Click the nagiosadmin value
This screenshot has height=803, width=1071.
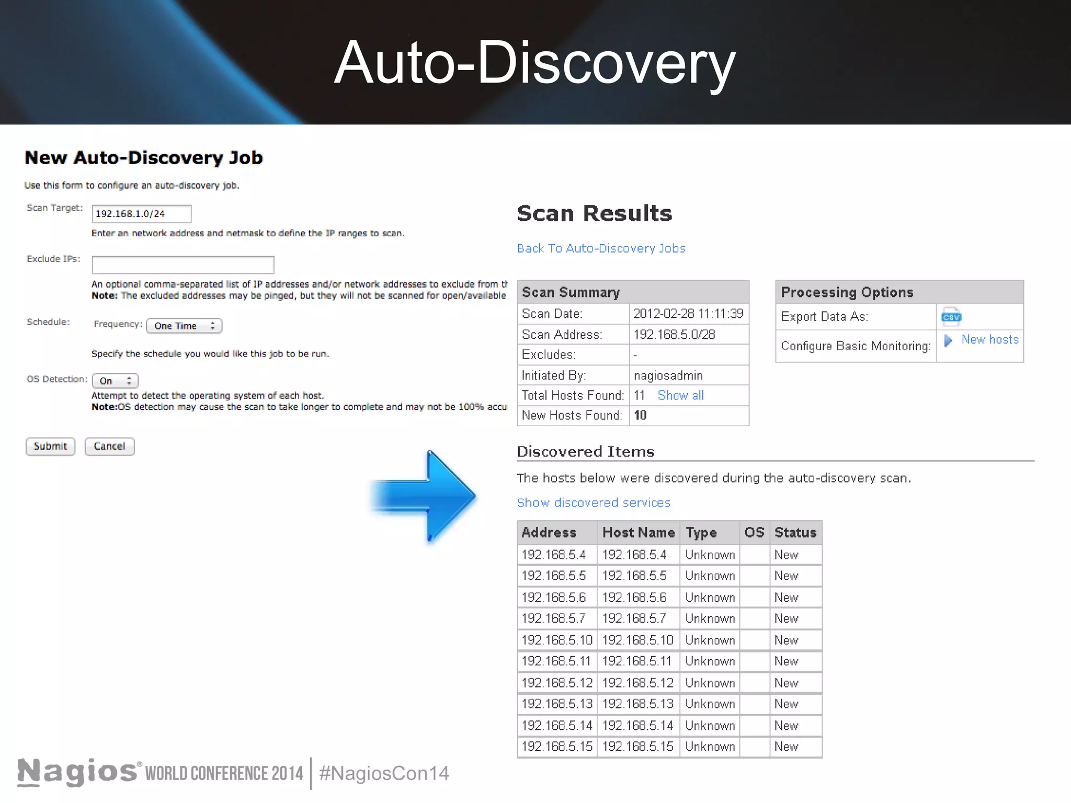tap(668, 375)
